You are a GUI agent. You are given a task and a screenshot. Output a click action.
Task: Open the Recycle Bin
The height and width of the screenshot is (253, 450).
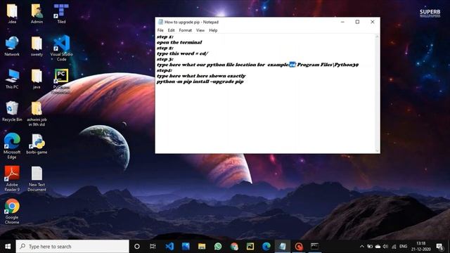point(12,111)
